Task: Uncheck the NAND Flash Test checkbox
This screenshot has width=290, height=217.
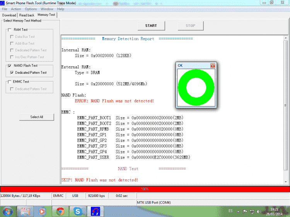Action: tap(10, 66)
